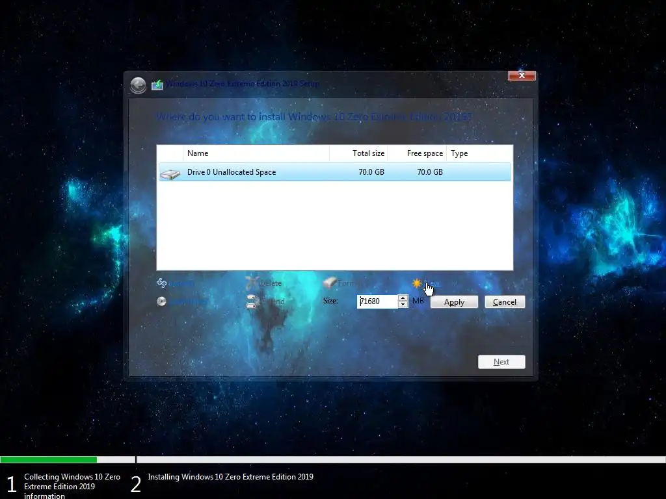Click the Load driver disc icon
This screenshot has height=499, width=666.
161,301
